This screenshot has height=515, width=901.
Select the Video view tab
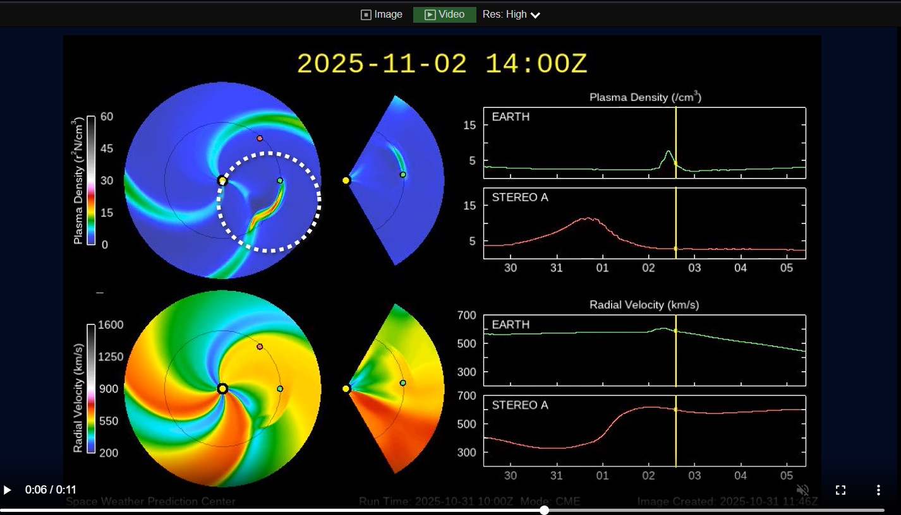tap(445, 15)
